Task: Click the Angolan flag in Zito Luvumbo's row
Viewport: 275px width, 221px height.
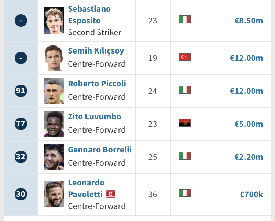Action: (x=185, y=123)
